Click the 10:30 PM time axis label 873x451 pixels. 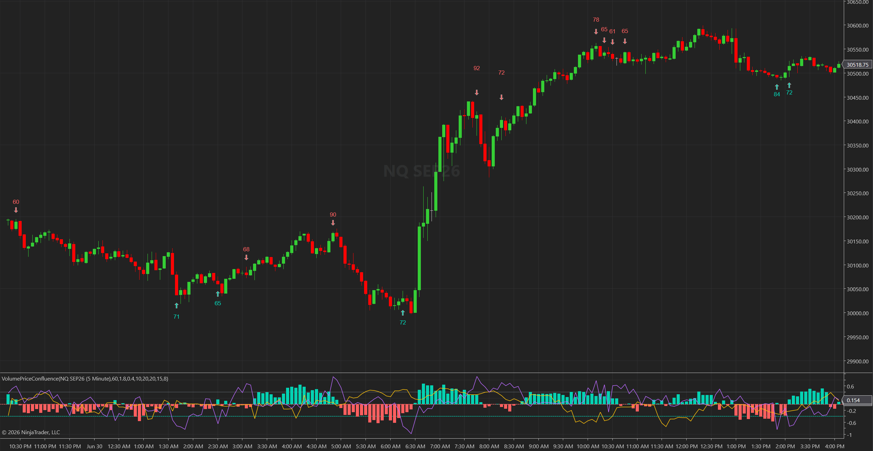coord(20,446)
